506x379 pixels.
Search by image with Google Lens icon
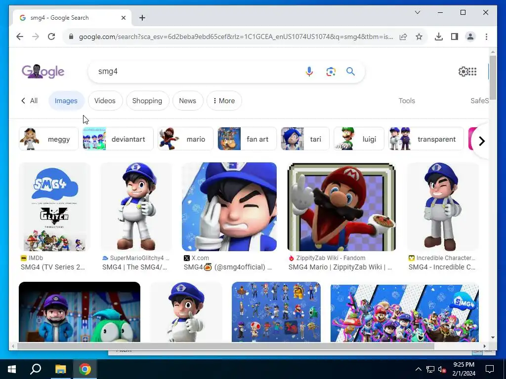pos(331,71)
